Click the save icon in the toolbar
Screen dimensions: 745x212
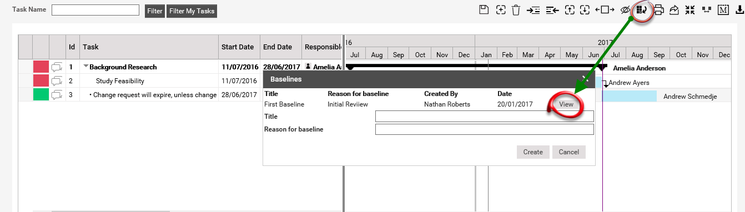(x=484, y=9)
